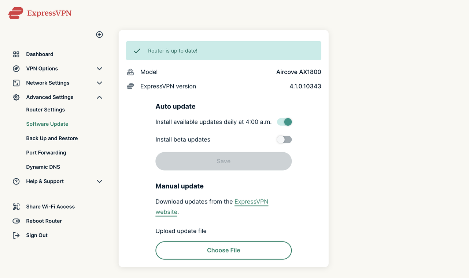This screenshot has width=469, height=278.
Task: Enable the Install beta updates toggle
Action: click(284, 140)
